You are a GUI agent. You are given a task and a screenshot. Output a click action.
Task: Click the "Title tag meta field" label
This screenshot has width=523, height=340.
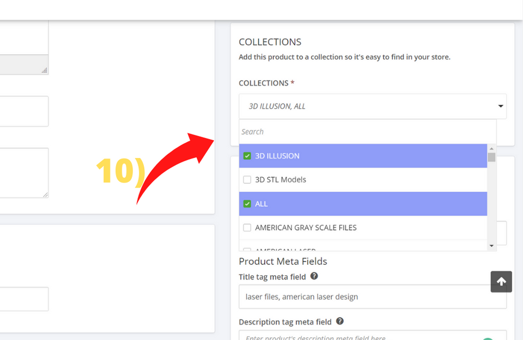click(x=272, y=277)
